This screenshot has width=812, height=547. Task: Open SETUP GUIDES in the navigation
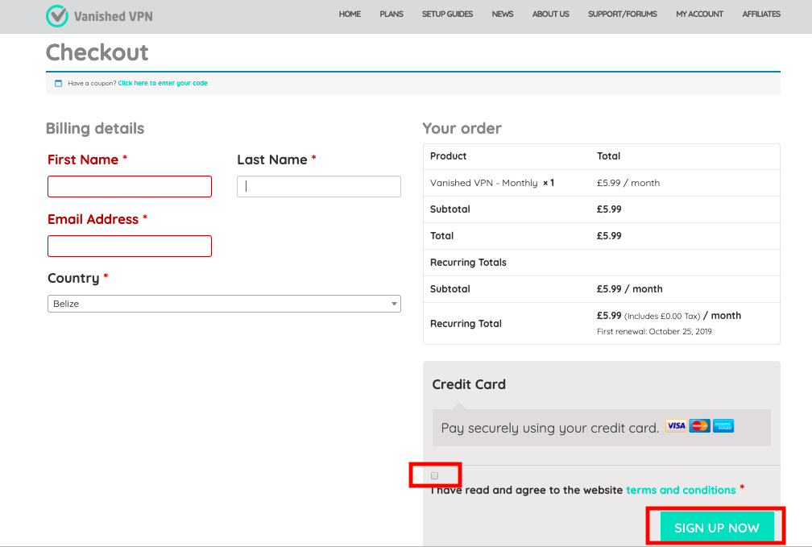[447, 14]
